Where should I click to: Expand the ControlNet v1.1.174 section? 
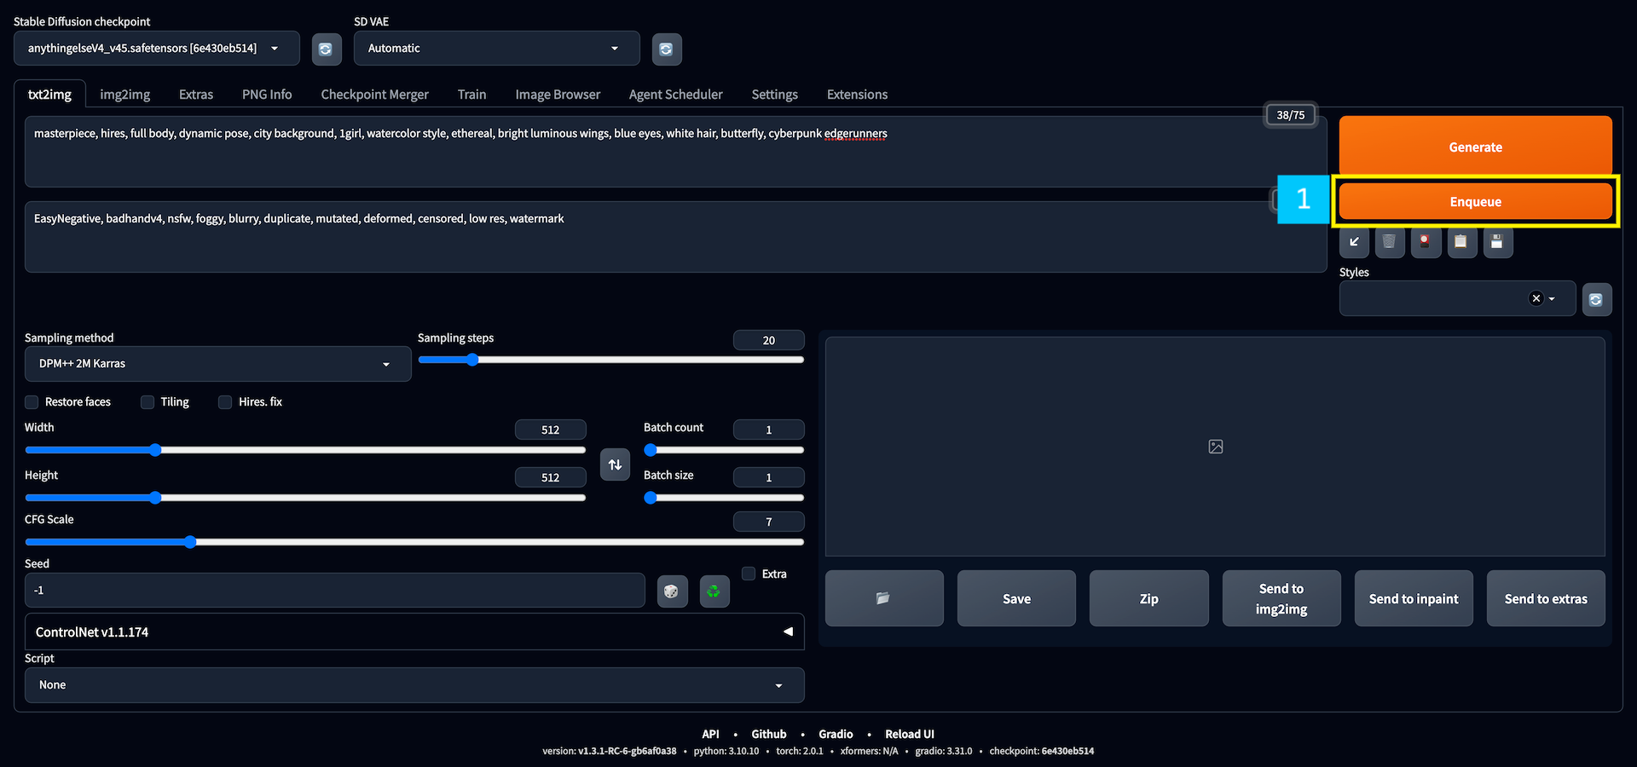[414, 631]
